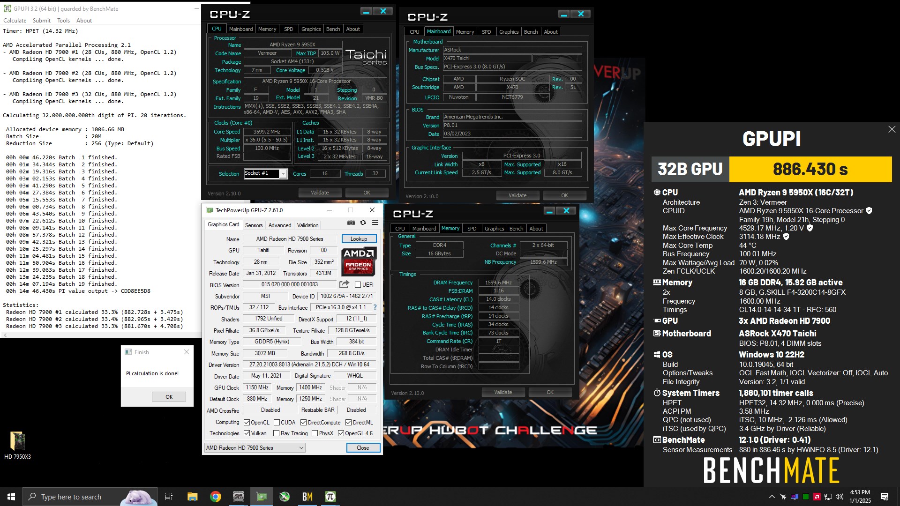The width and height of the screenshot is (900, 506).
Task: Open GPUPI About menu
Action: coord(84,21)
